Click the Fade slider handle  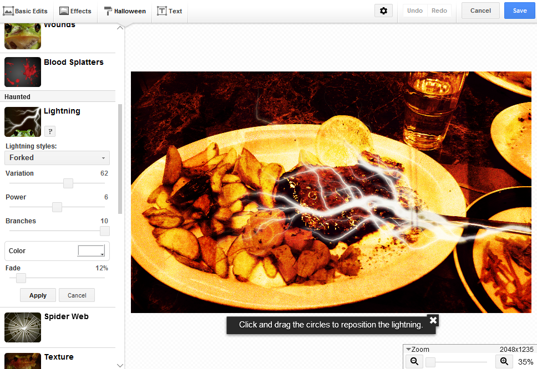[21, 278]
